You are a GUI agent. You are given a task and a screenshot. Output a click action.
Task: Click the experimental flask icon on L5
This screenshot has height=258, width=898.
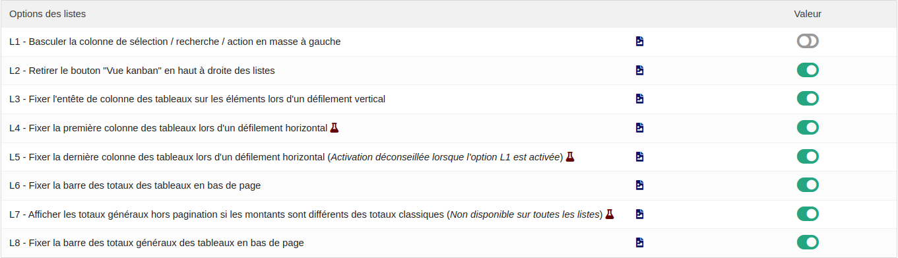pos(570,156)
